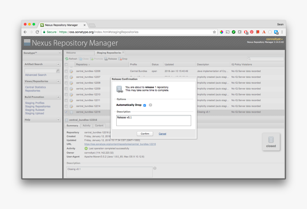Collapse the Artifact Search panel
Viewport: 307px width, 209px height.
point(58,64)
